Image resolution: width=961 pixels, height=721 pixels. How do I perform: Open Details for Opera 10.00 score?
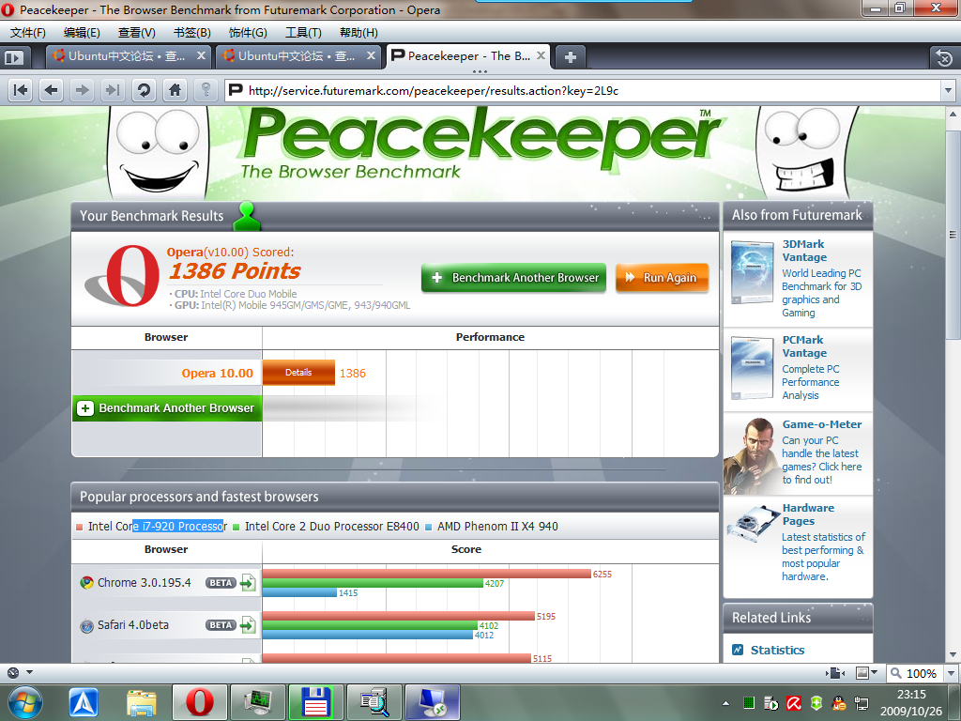(298, 372)
